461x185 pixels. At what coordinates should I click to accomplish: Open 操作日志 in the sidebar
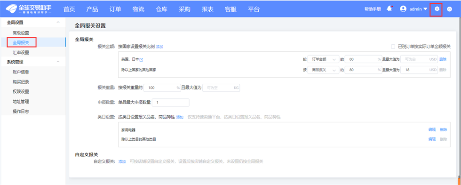tap(21, 112)
